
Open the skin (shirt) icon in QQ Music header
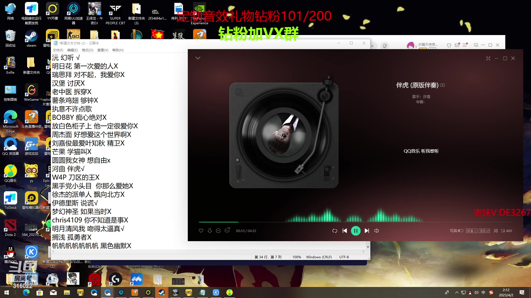pos(449,45)
